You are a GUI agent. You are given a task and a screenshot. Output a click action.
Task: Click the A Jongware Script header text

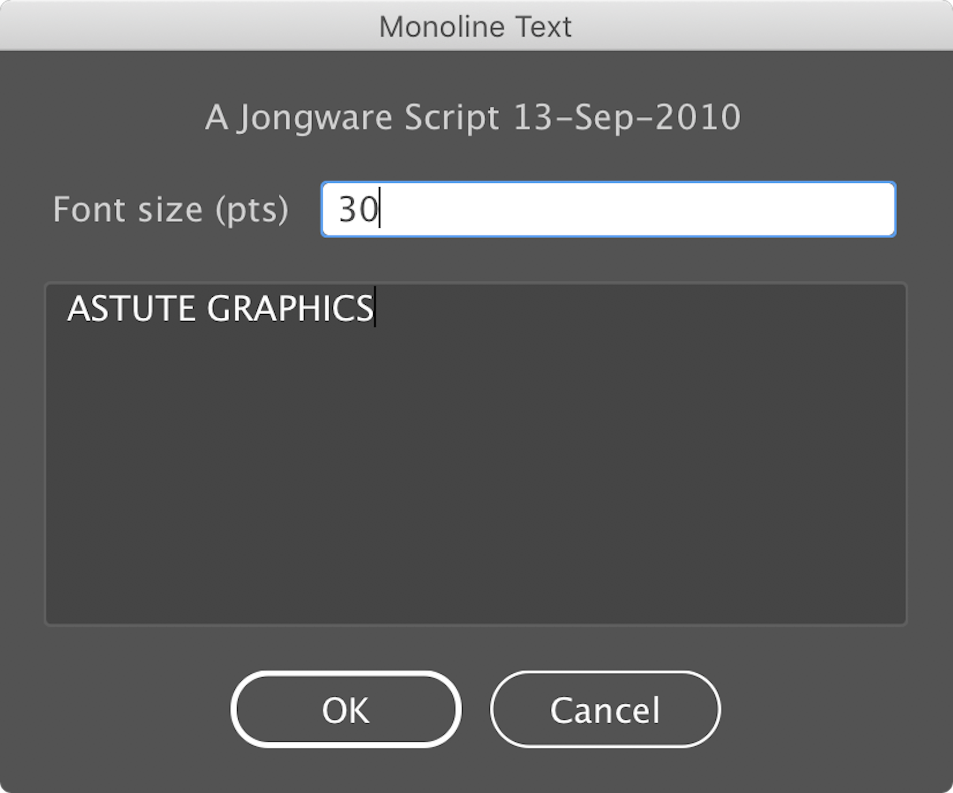tap(473, 116)
